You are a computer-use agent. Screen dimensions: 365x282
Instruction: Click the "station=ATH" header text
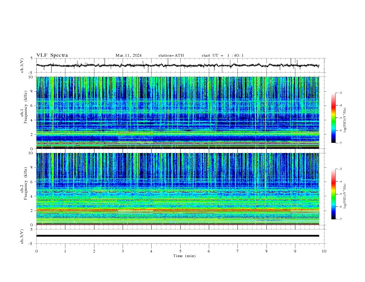[171, 55]
